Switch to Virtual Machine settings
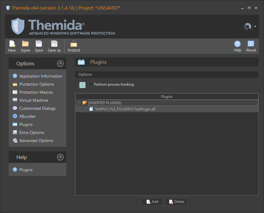 pos(34,100)
